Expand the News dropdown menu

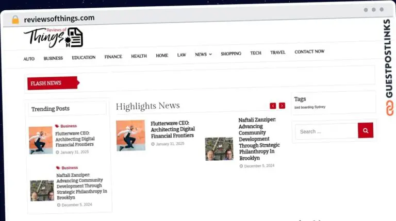click(203, 54)
